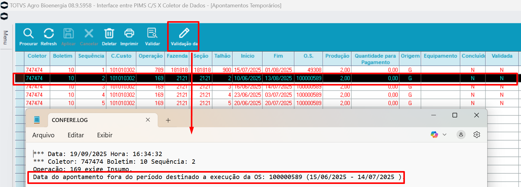521x187 pixels.
Task: Select O.S. cell 49308
Action: pos(308,70)
